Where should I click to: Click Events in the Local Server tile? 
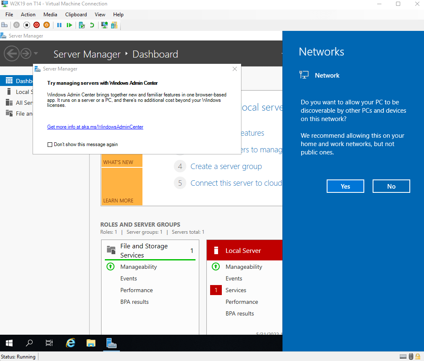[x=234, y=278]
